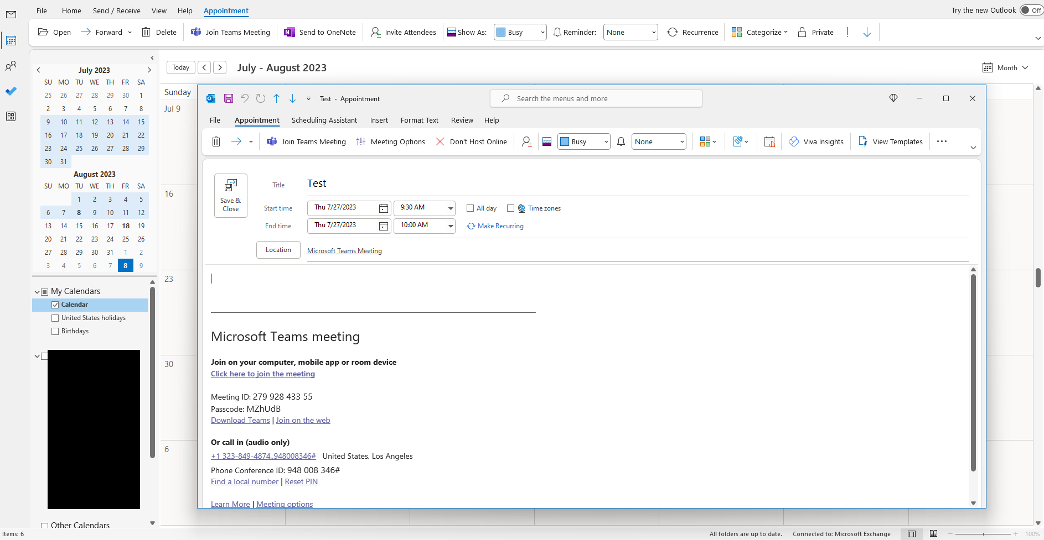Click Save & Close button

(x=231, y=196)
